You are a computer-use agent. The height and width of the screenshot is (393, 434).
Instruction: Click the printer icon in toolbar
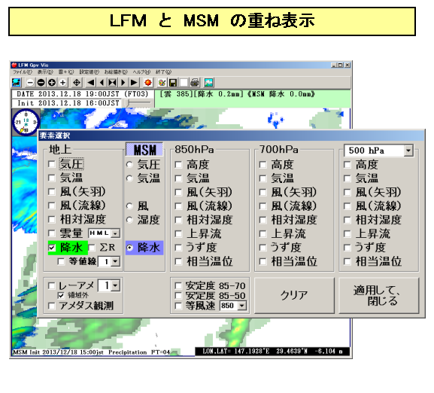(x=195, y=83)
